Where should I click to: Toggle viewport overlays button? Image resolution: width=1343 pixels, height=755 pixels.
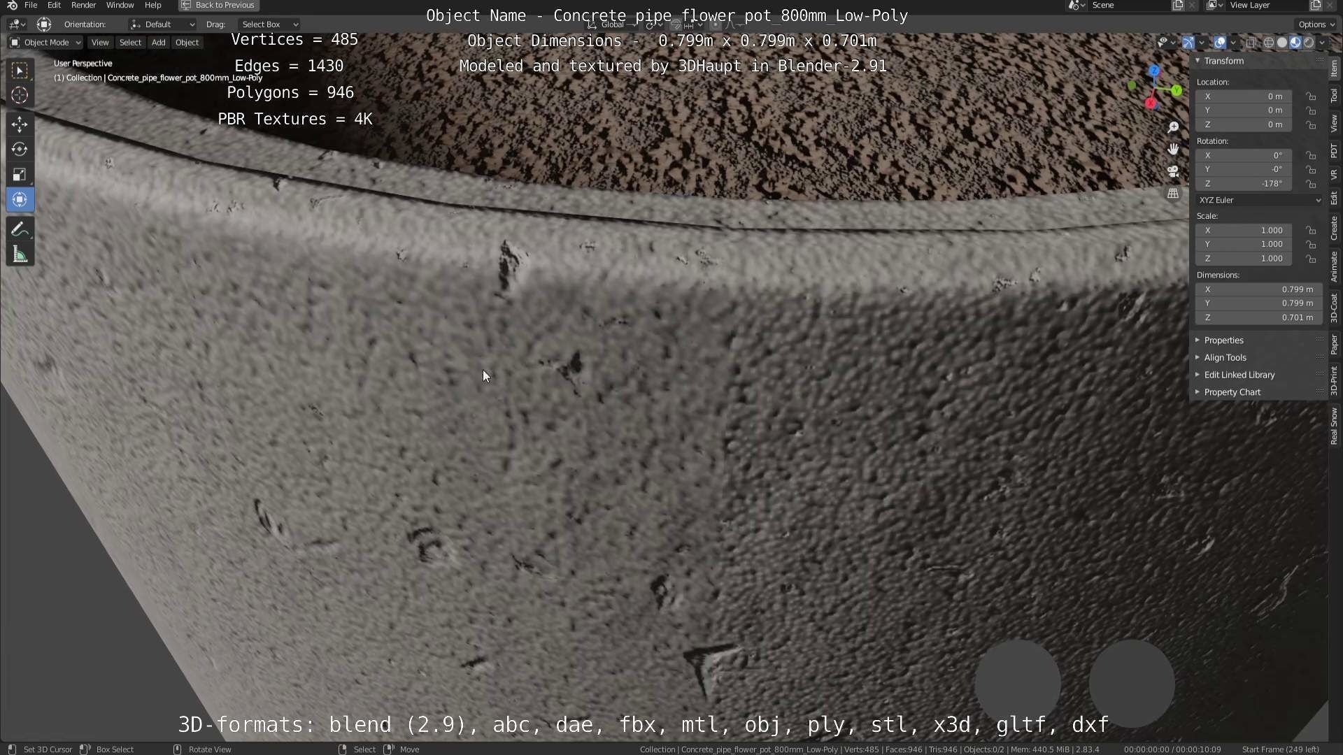click(x=1219, y=43)
